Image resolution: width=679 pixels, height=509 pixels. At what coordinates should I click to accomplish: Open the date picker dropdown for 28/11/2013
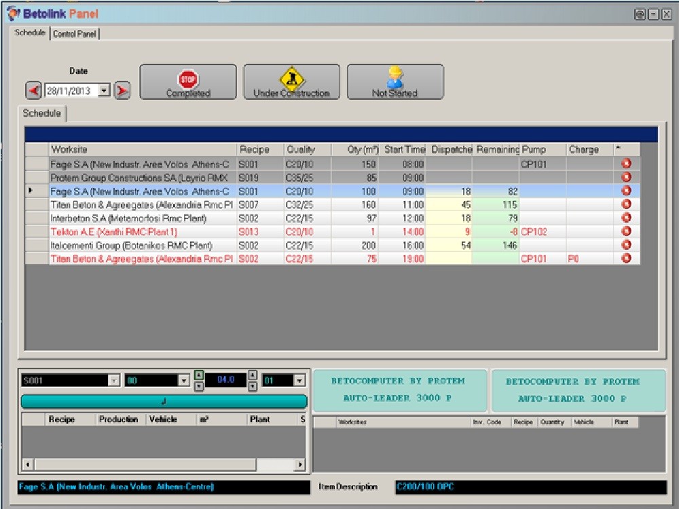tap(104, 90)
